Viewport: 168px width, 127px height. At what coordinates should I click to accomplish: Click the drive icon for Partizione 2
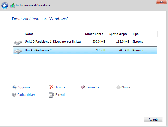18,51
